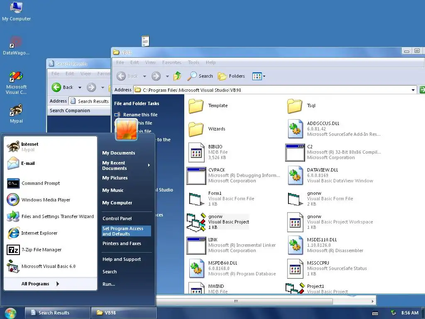Select the gnorw Project Workspace file

pyautogui.click(x=330, y=222)
